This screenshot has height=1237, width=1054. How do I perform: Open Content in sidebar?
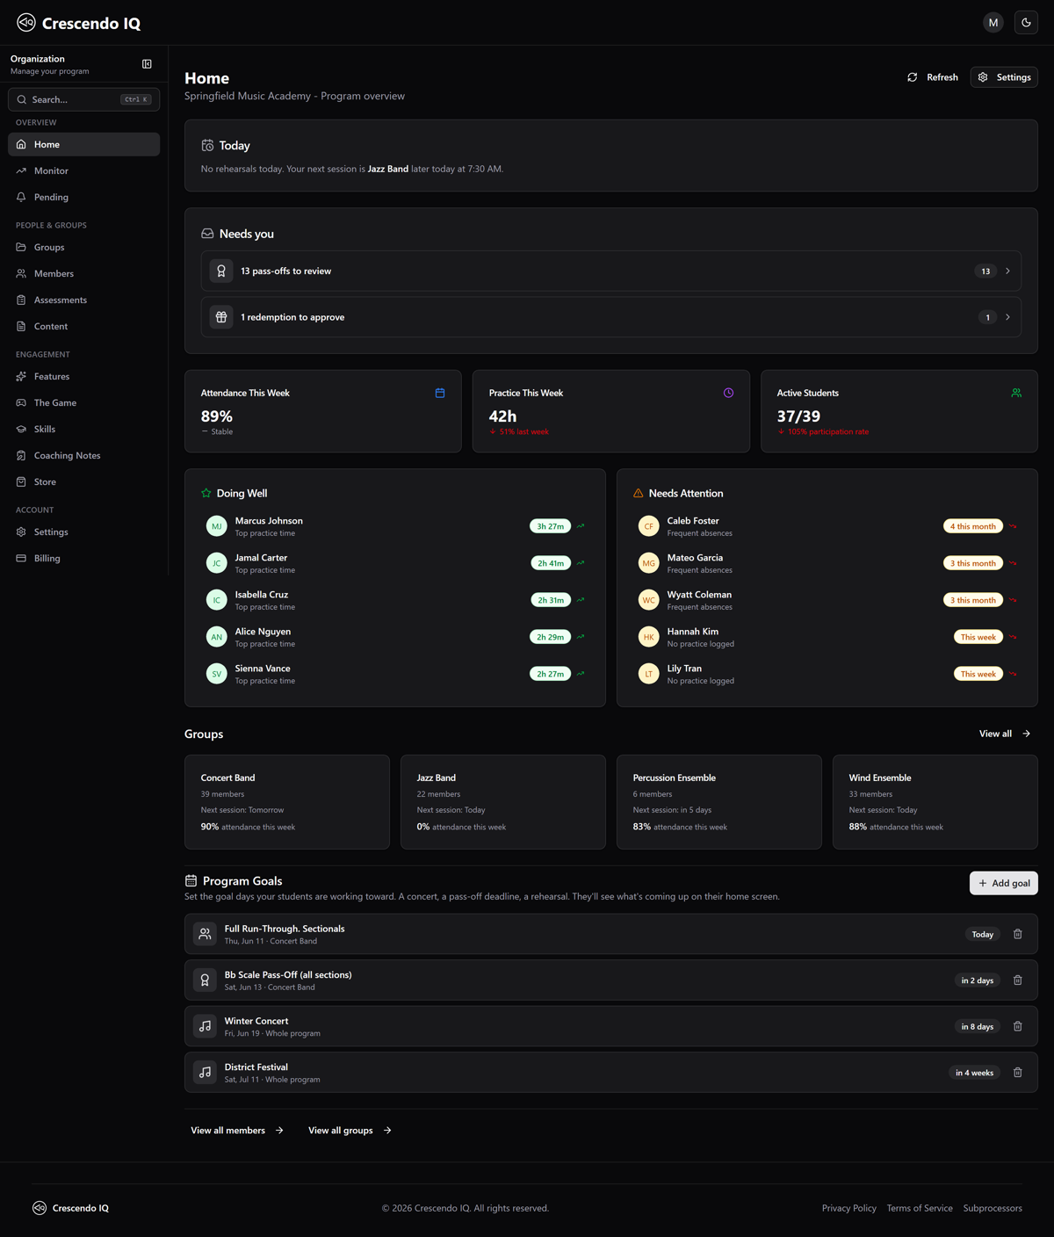point(84,326)
